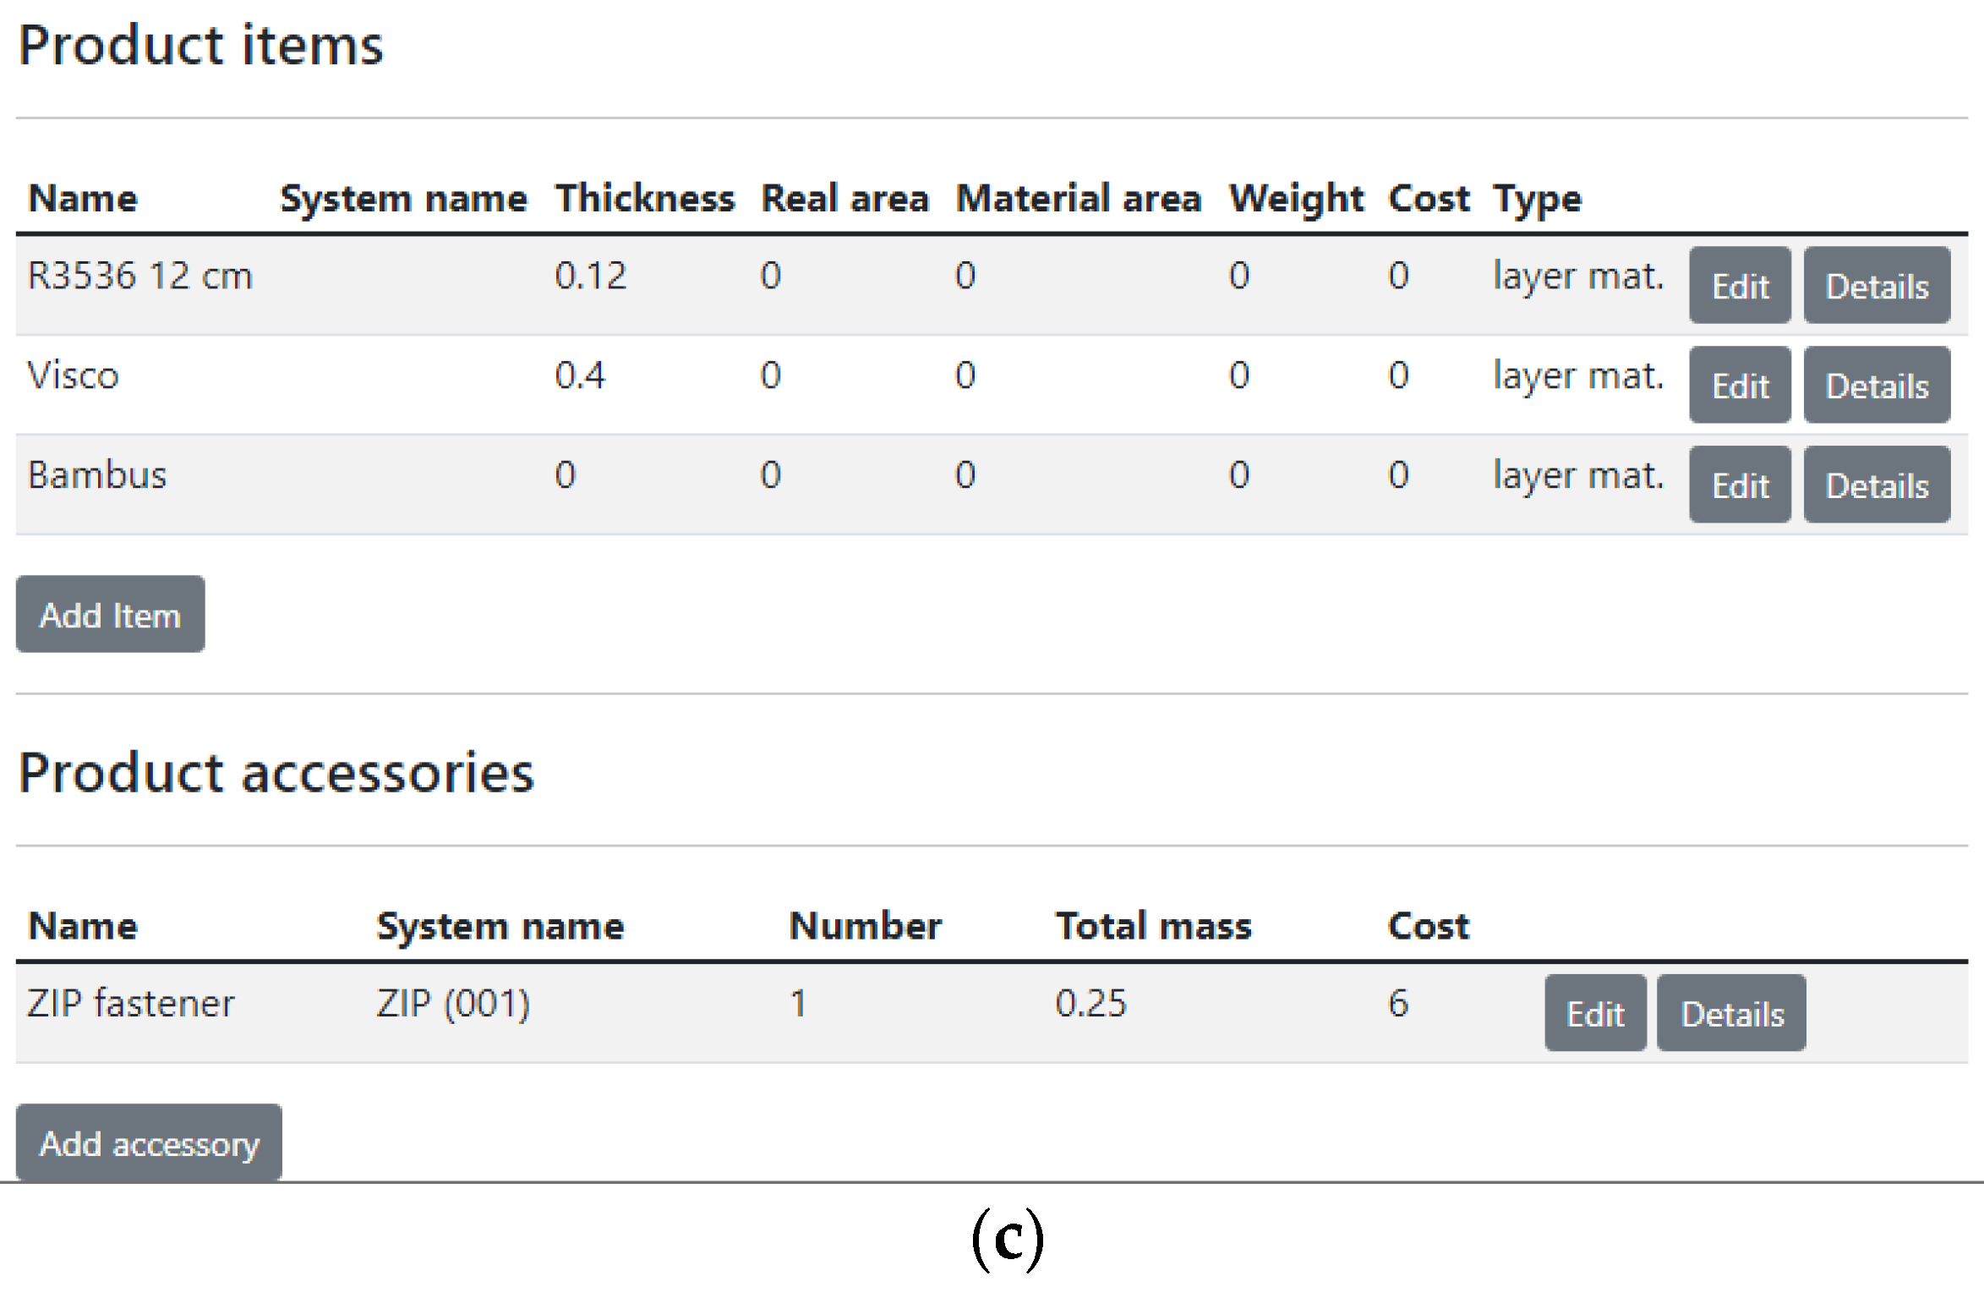
Task: Show Details for the Bambus item
Action: click(x=1876, y=485)
